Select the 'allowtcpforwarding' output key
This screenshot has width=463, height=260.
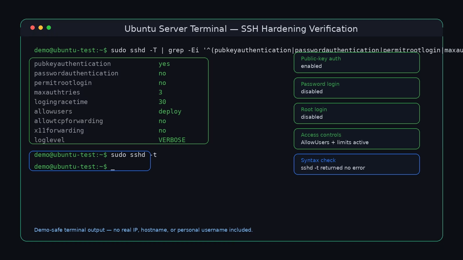pos(69,121)
